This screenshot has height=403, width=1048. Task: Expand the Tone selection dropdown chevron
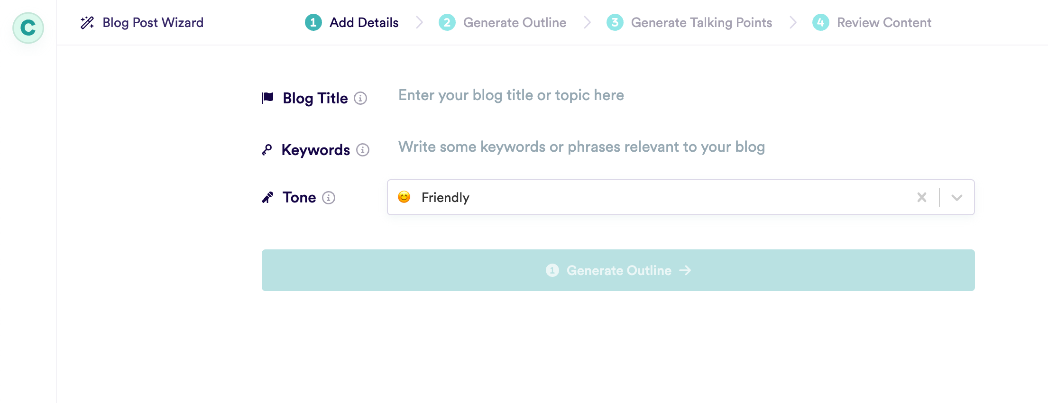coord(956,197)
